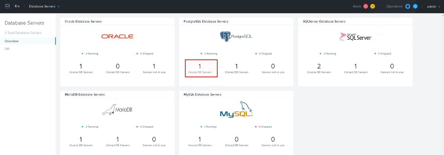Image resolution: width=444 pixels, height=155 pixels.
Task: Click the MySQL Database Servers card title
Action: coord(202,95)
